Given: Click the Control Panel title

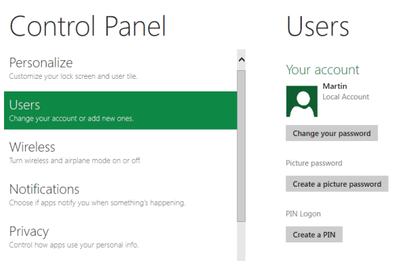Looking at the screenshot, I should pyautogui.click(x=88, y=26).
